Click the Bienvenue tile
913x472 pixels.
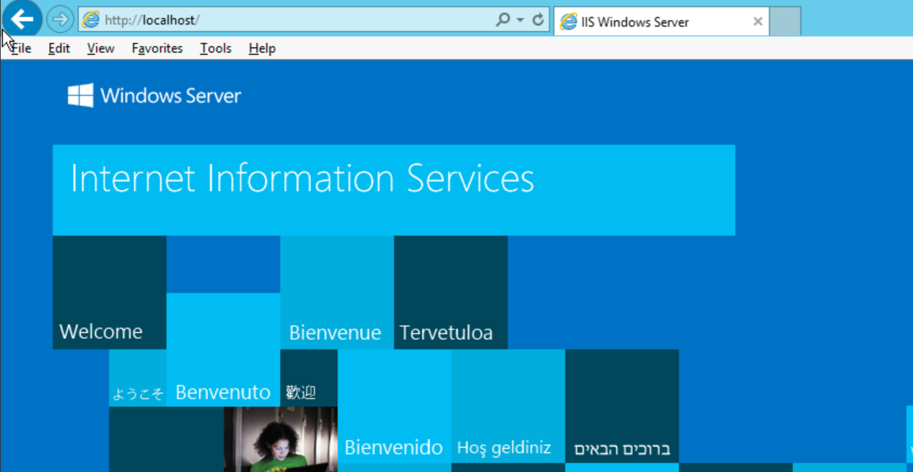click(336, 292)
